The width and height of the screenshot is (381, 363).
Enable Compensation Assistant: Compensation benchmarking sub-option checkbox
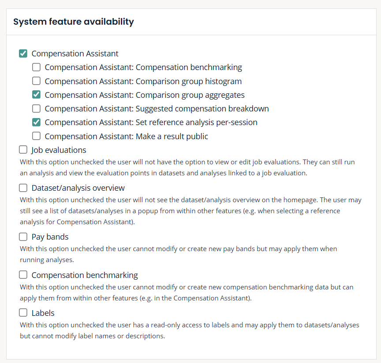[37, 67]
